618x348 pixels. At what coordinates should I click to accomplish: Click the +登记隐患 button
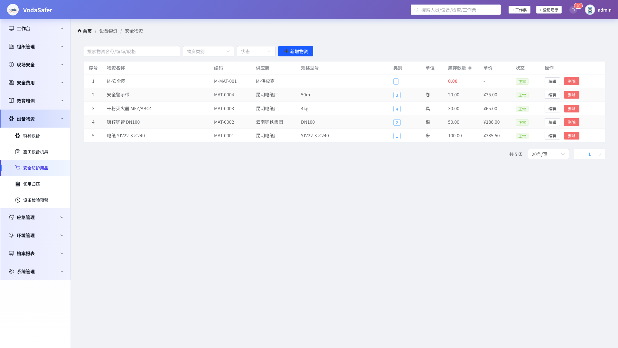click(x=549, y=10)
